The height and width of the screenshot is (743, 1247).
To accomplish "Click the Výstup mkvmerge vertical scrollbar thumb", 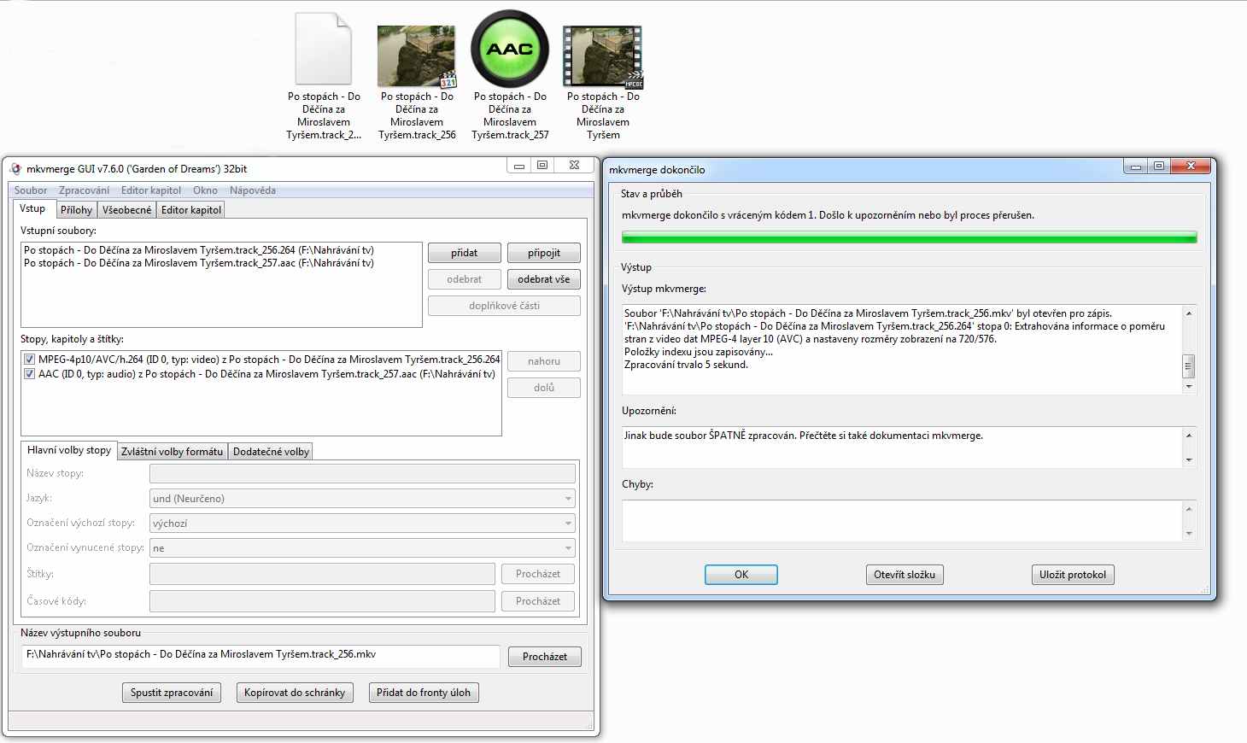I will point(1188,366).
